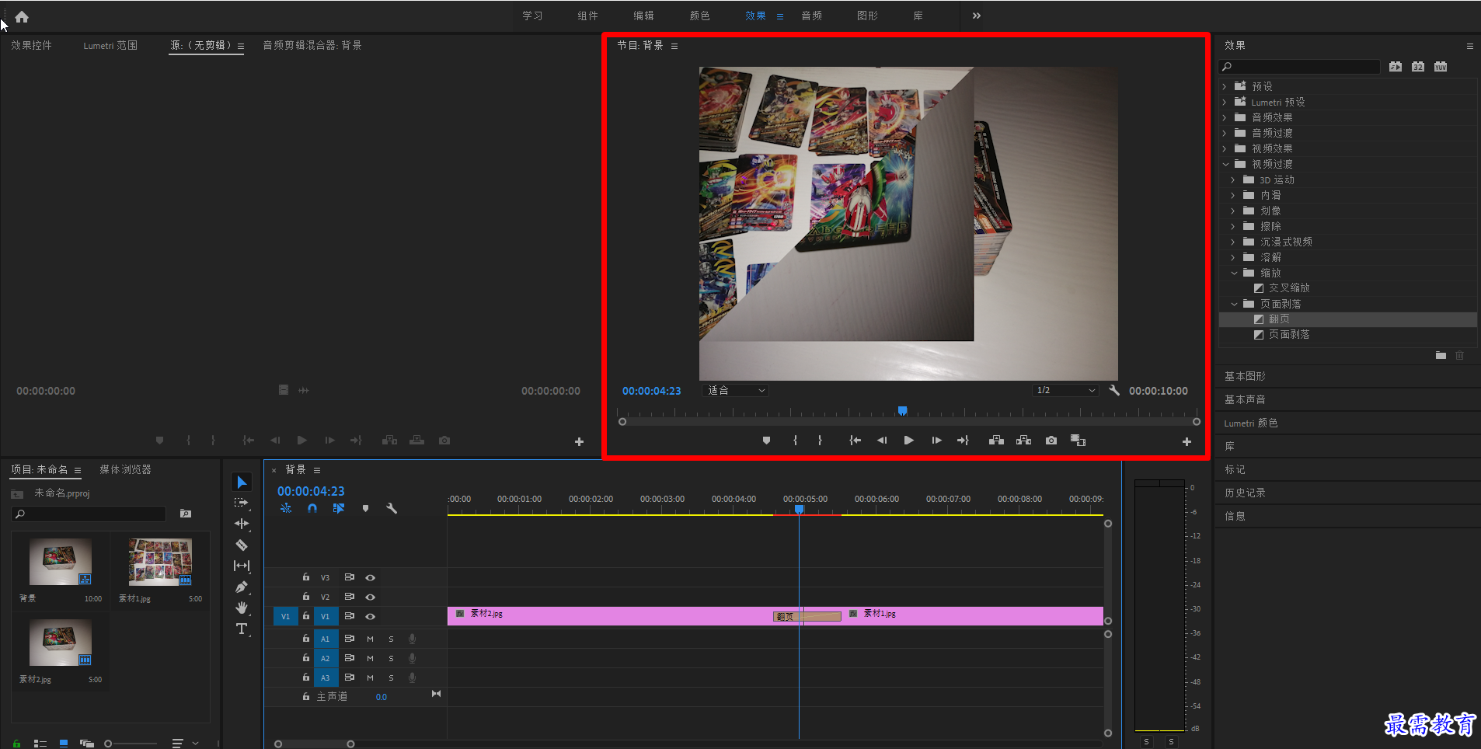Image resolution: width=1481 pixels, height=749 pixels.
Task: Select the Type tool
Action: 242,629
